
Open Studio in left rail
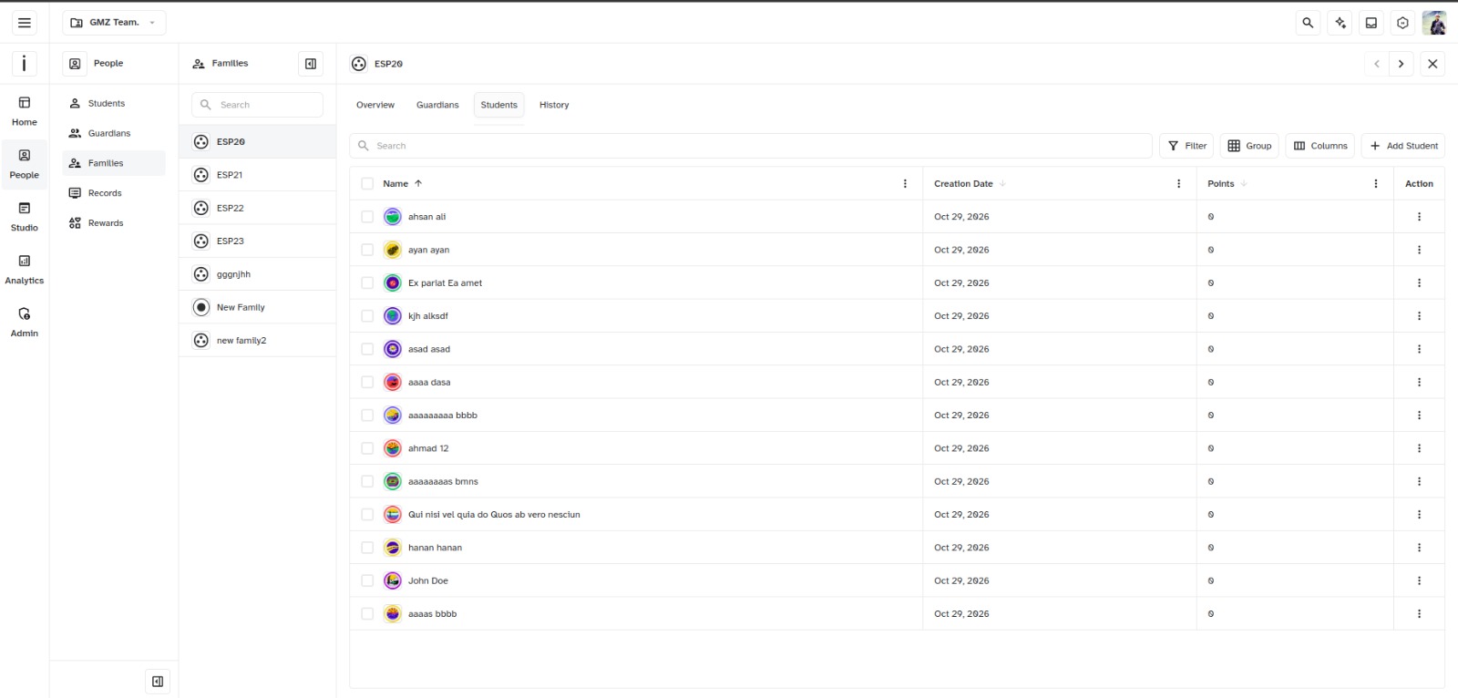(x=25, y=217)
